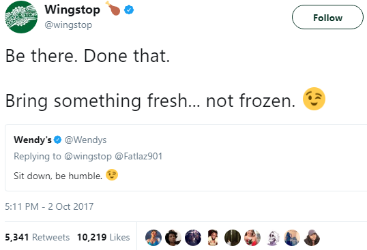Open the 5:11 PM - 2 Oct 2017 timestamp

(49, 206)
